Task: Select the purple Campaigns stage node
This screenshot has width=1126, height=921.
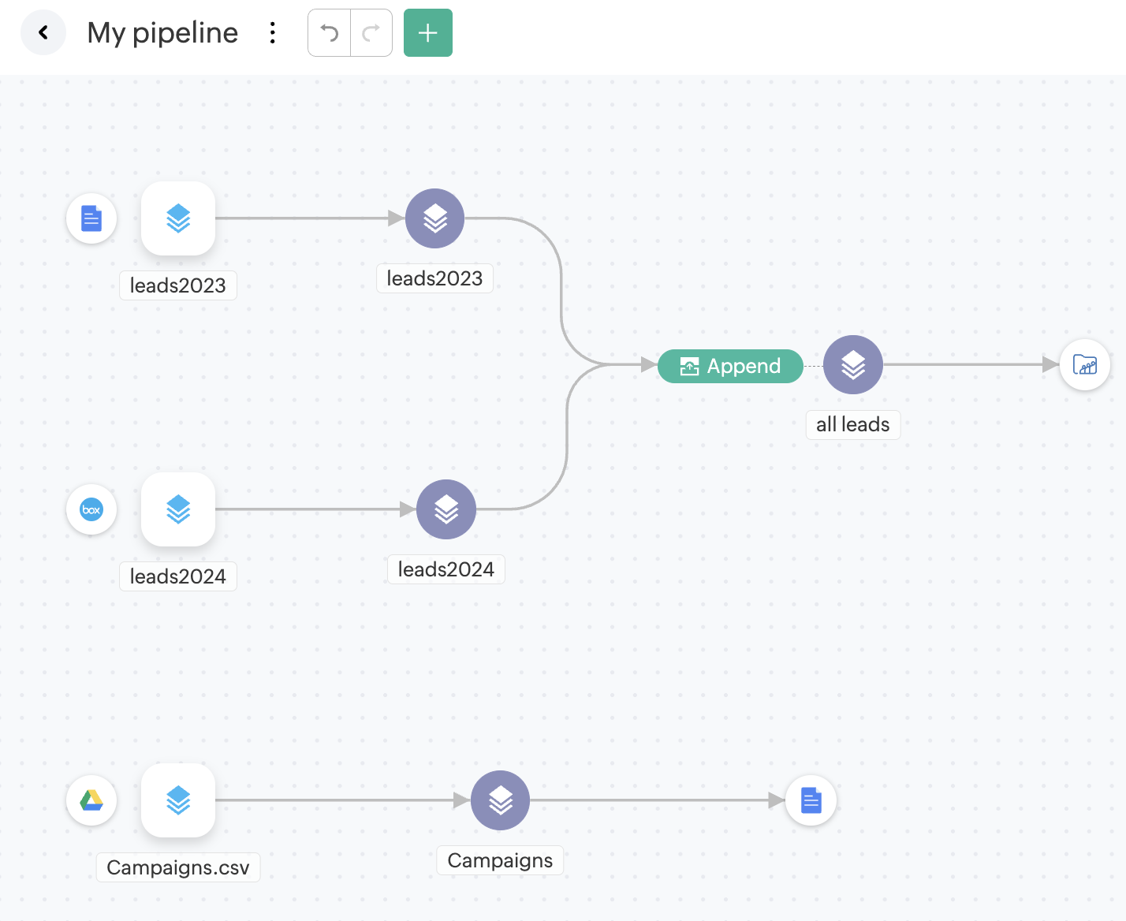Action: click(500, 800)
